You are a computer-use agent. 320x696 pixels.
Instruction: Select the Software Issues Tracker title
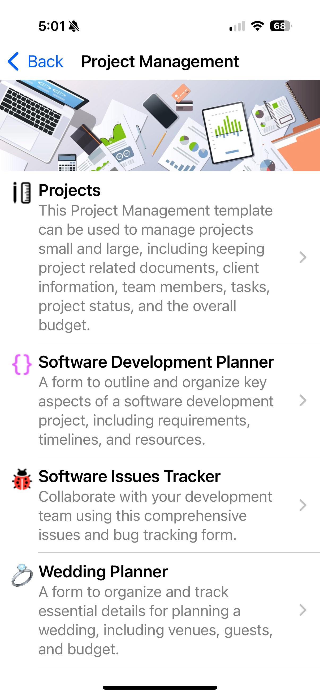129,476
